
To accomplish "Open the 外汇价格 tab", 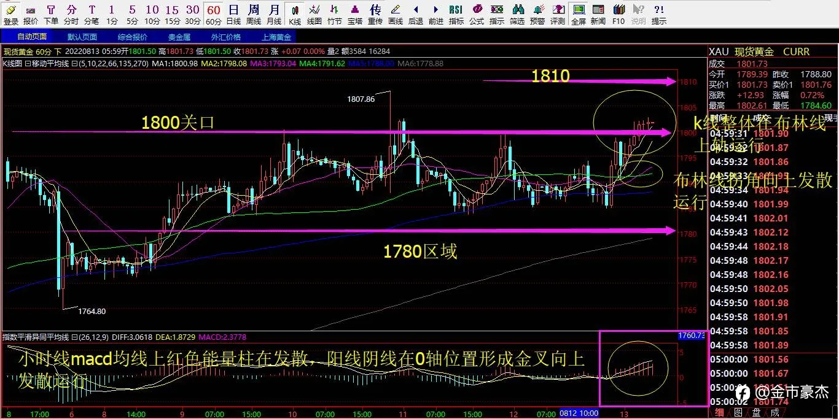I will 226,37.
